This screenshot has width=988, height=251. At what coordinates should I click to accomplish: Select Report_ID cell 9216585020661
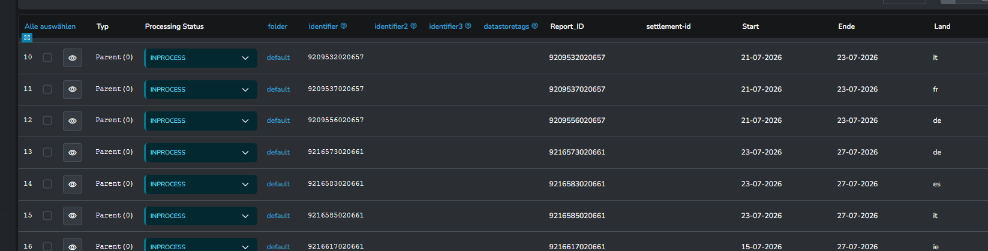[577, 216]
